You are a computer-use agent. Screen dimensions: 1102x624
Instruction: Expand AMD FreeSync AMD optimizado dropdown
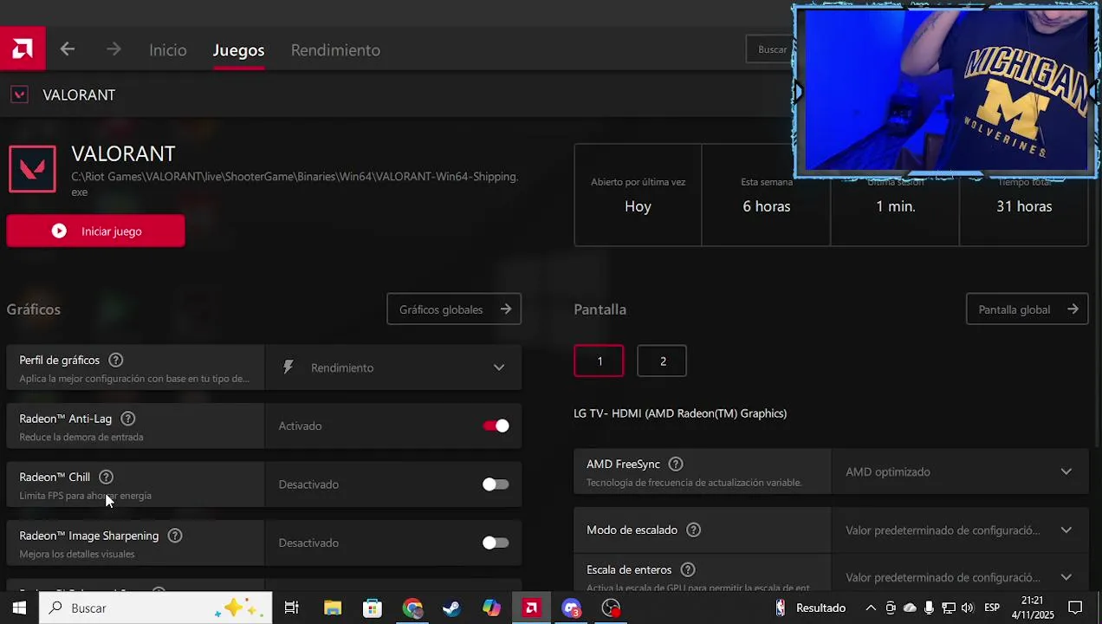960,471
